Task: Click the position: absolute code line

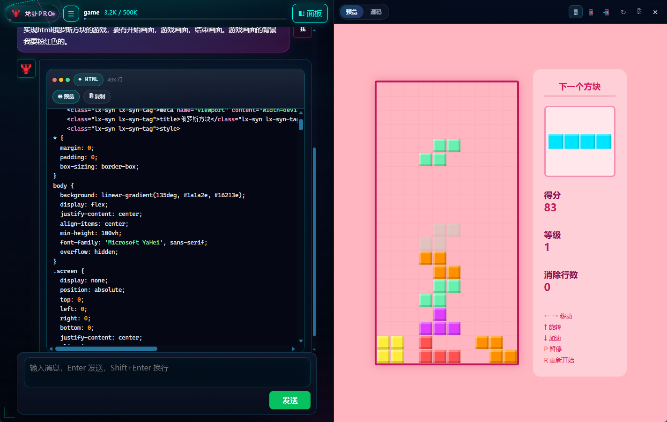Action: 92,290
